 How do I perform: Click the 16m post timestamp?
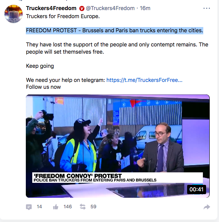pyautogui.click(x=145, y=8)
